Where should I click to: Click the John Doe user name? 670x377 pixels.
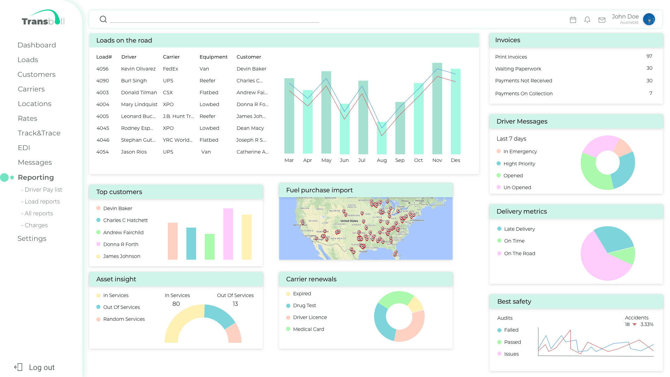tap(625, 16)
